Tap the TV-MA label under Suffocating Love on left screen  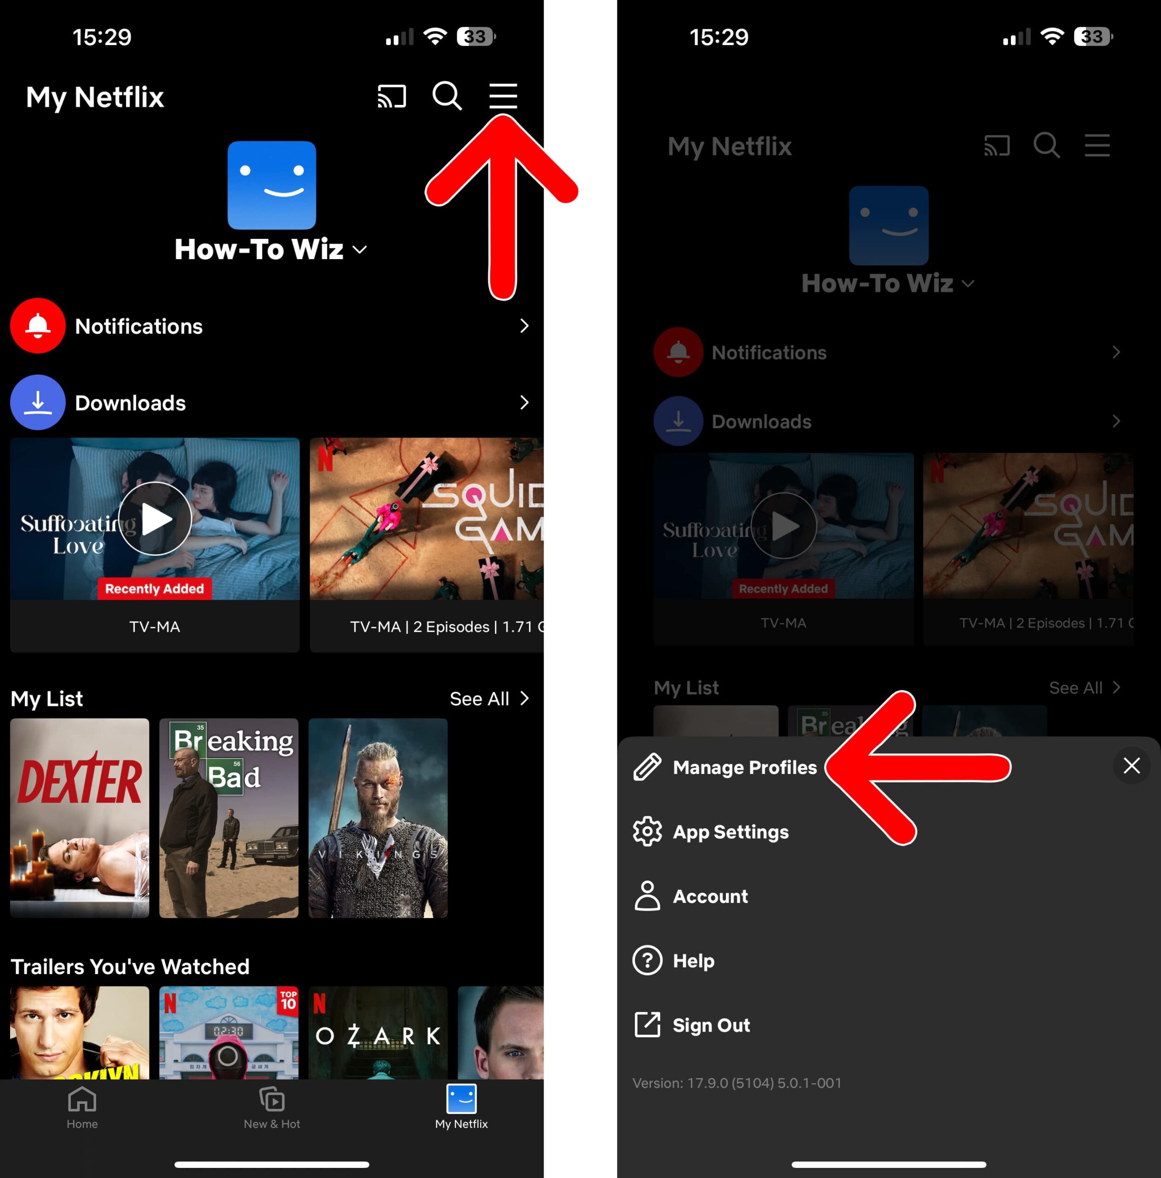(155, 627)
